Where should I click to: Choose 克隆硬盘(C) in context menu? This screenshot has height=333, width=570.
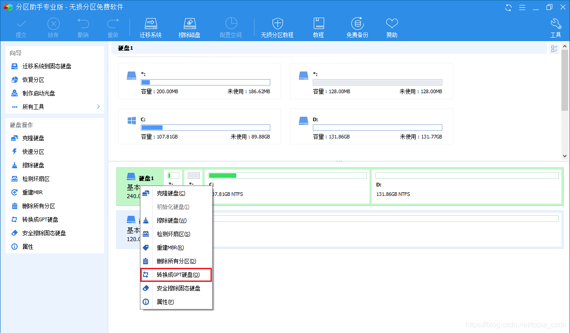point(176,193)
